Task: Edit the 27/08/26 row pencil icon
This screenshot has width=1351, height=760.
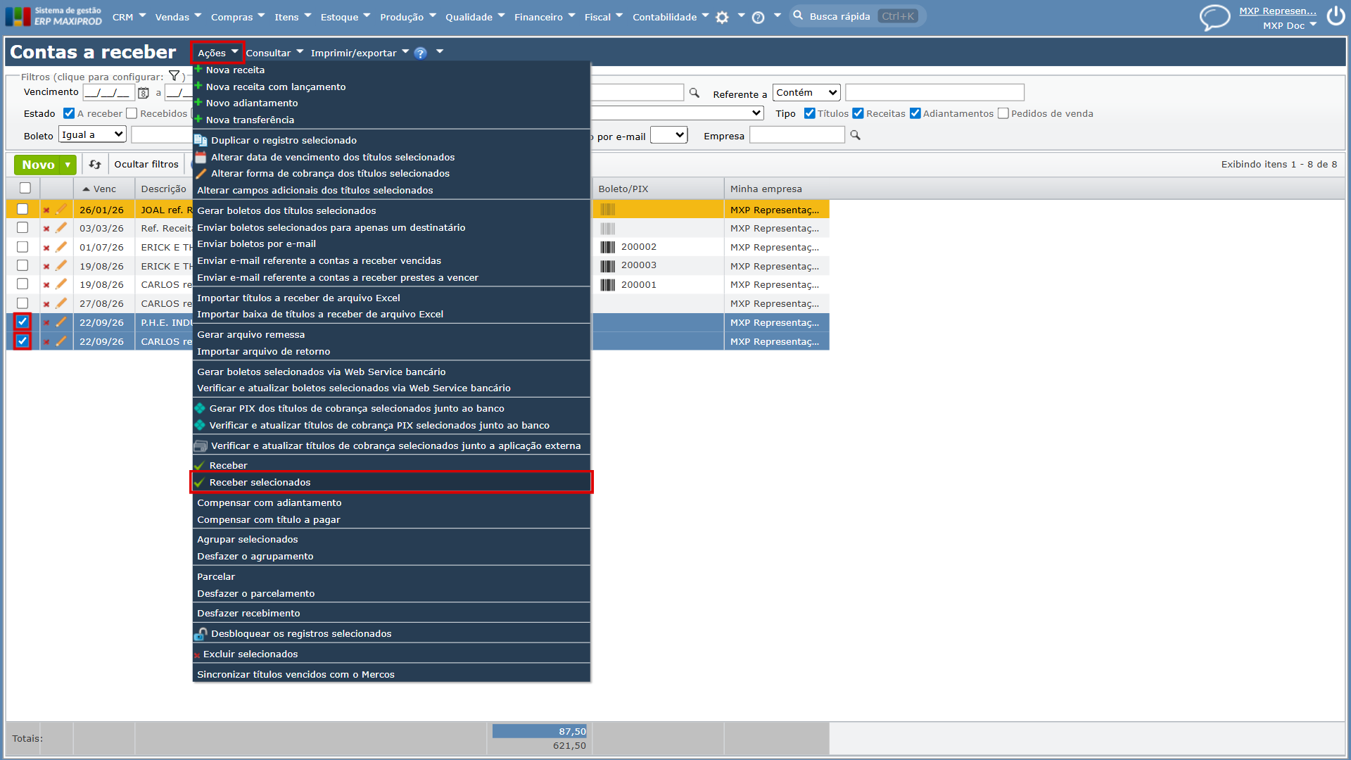Action: coord(61,303)
